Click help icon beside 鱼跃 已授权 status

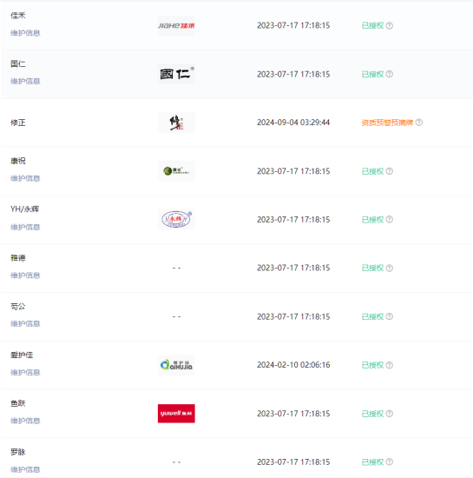pos(390,414)
